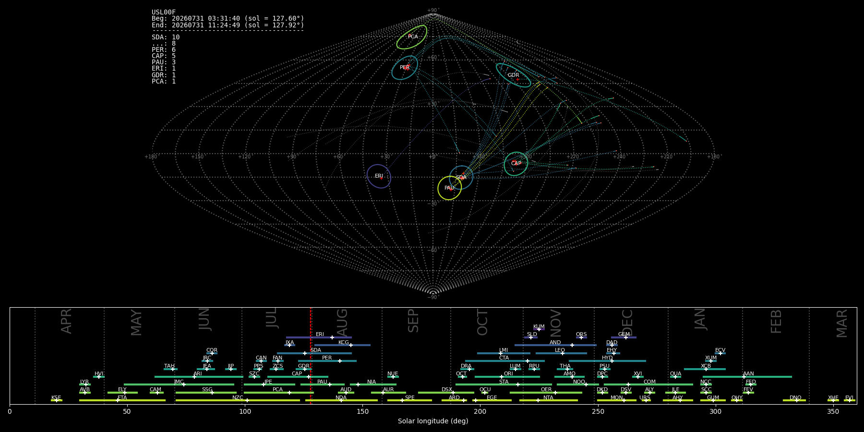Click the NZC shower bar in the timeline

(238, 400)
